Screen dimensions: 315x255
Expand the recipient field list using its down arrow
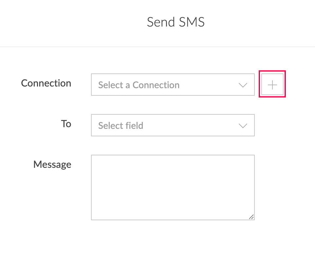pyautogui.click(x=243, y=126)
